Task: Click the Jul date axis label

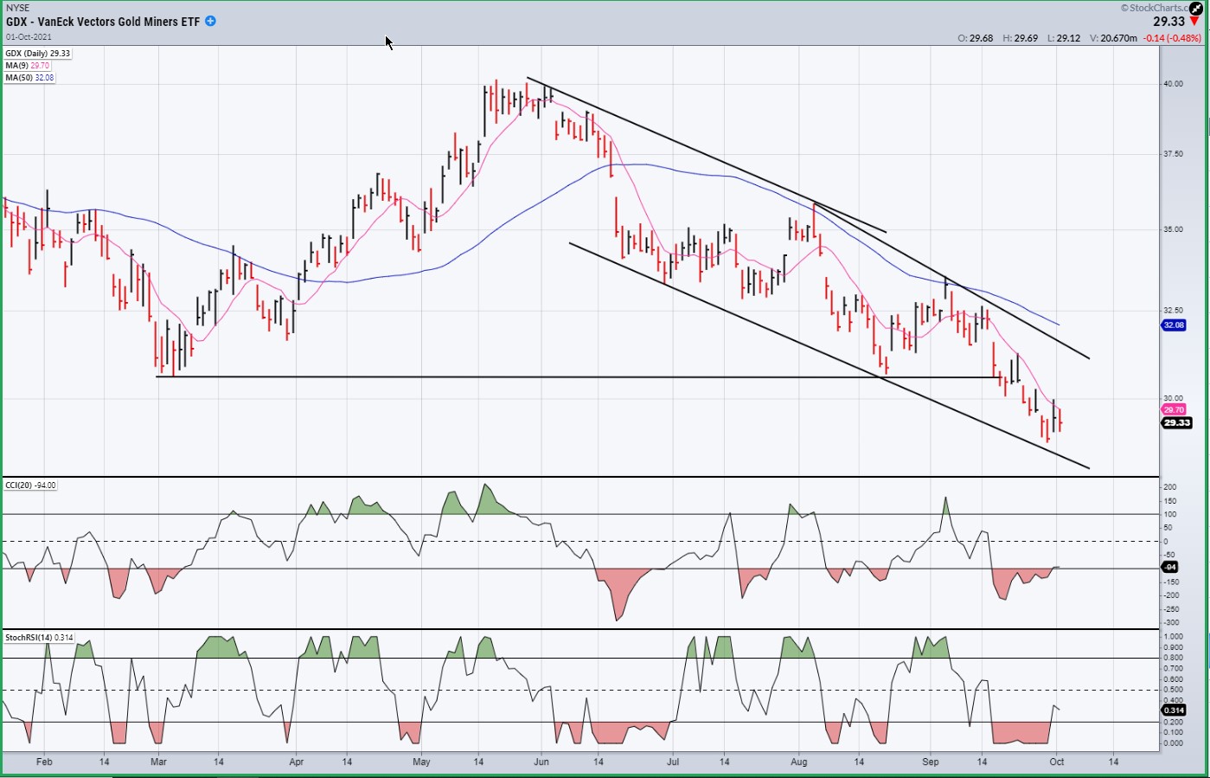Action: 672,762
